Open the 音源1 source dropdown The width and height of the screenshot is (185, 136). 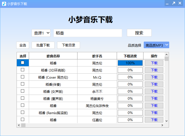[41, 33]
